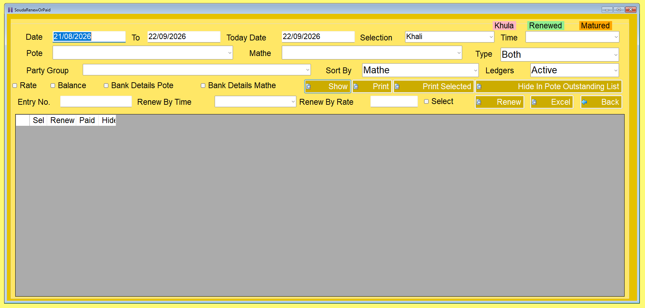This screenshot has width=645, height=308.
Task: Tick the Balance checkbox
Action: pyautogui.click(x=53, y=86)
